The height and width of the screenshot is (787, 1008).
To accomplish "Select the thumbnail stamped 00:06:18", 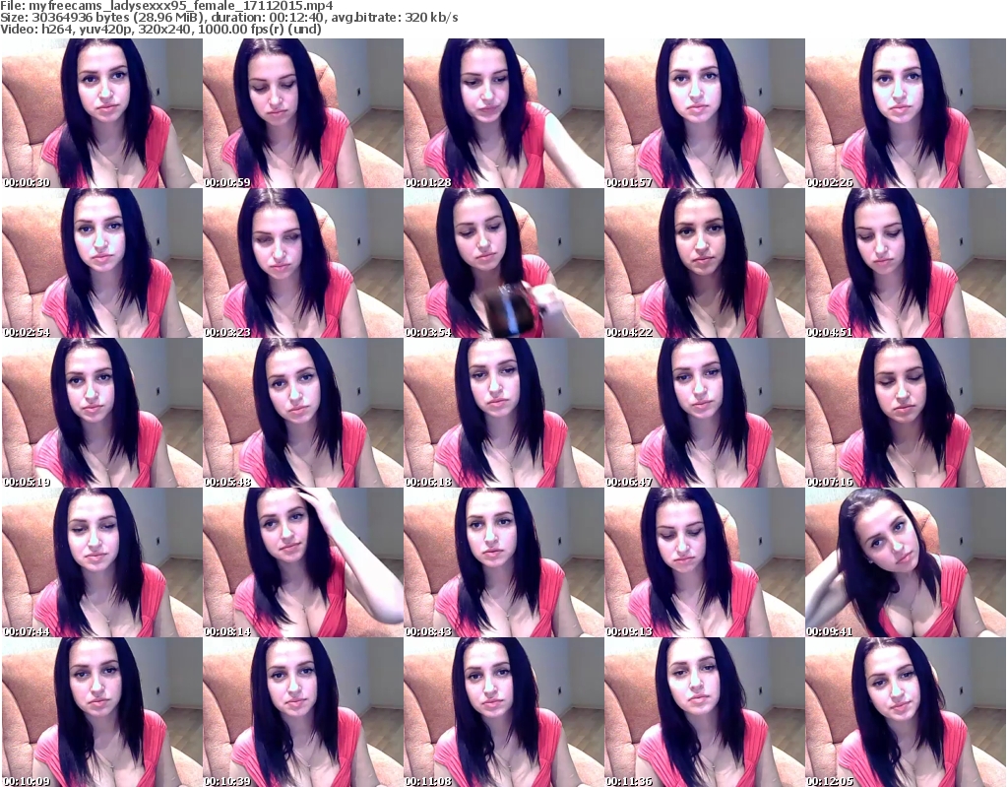I will [x=504, y=413].
